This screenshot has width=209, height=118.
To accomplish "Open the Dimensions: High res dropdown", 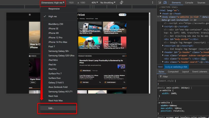I will 53,3.
